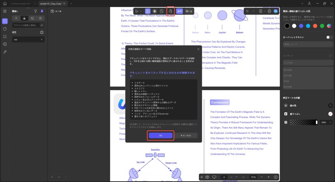Image resolution: width=335 pixels, height=182 pixels.
Task: Click the sanitize document tool icon
Action: tap(170, 11)
